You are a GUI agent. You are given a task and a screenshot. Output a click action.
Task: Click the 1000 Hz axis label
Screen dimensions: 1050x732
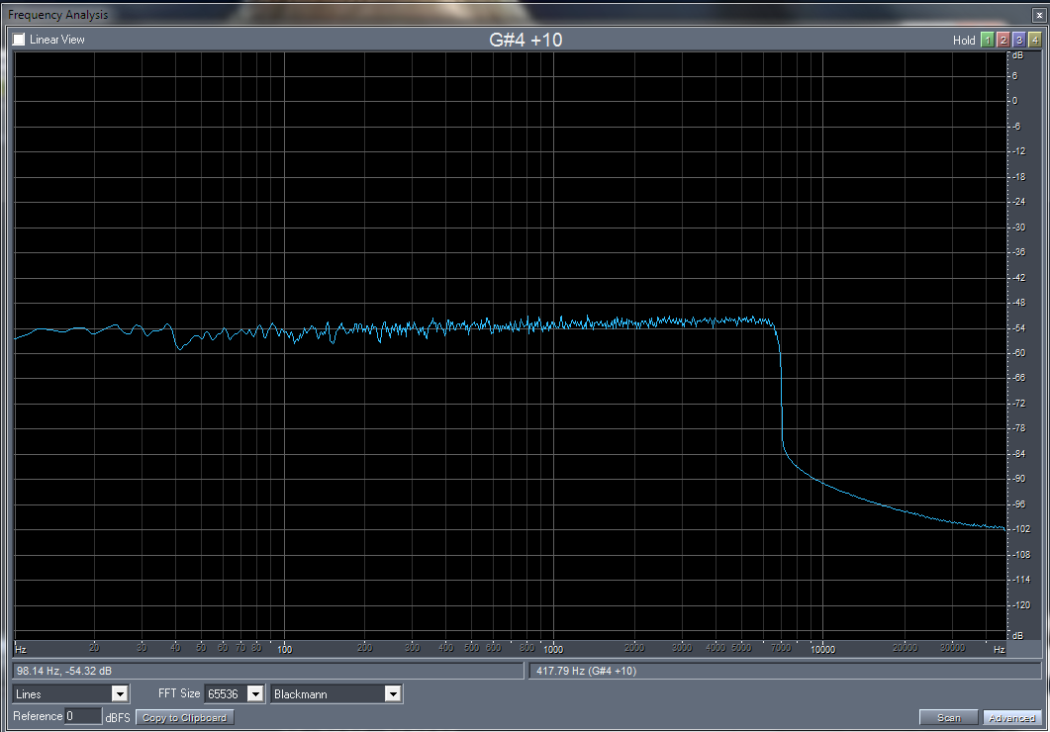[553, 649]
